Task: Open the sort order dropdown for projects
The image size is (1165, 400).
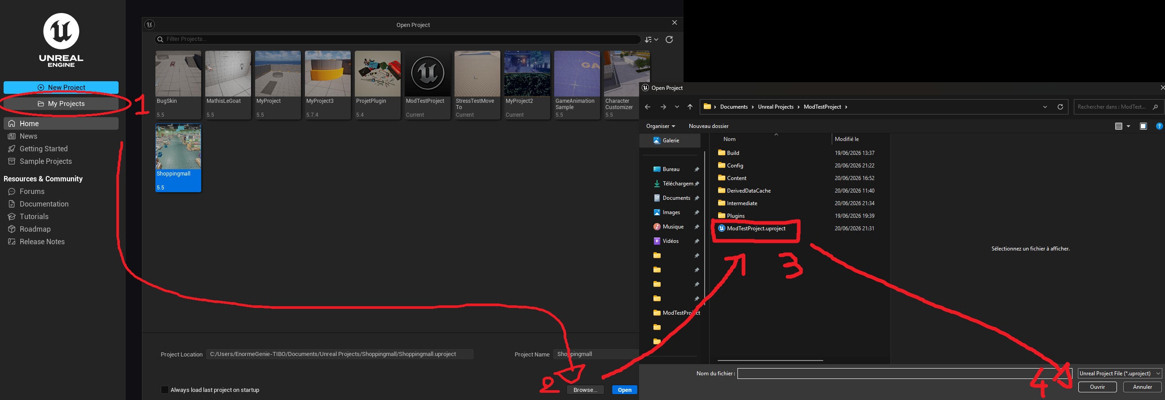Action: point(651,40)
